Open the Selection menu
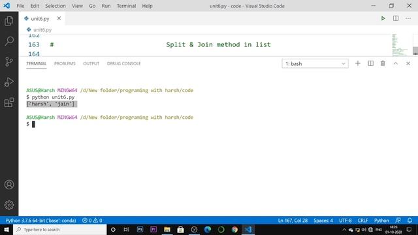 point(55,6)
